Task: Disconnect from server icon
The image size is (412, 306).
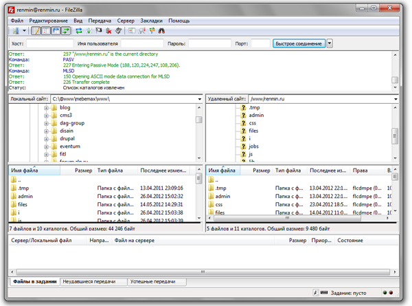Action: click(108, 31)
